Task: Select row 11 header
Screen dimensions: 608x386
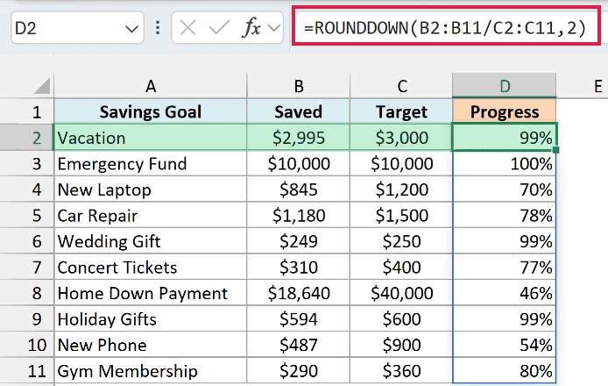Action: tap(27, 371)
